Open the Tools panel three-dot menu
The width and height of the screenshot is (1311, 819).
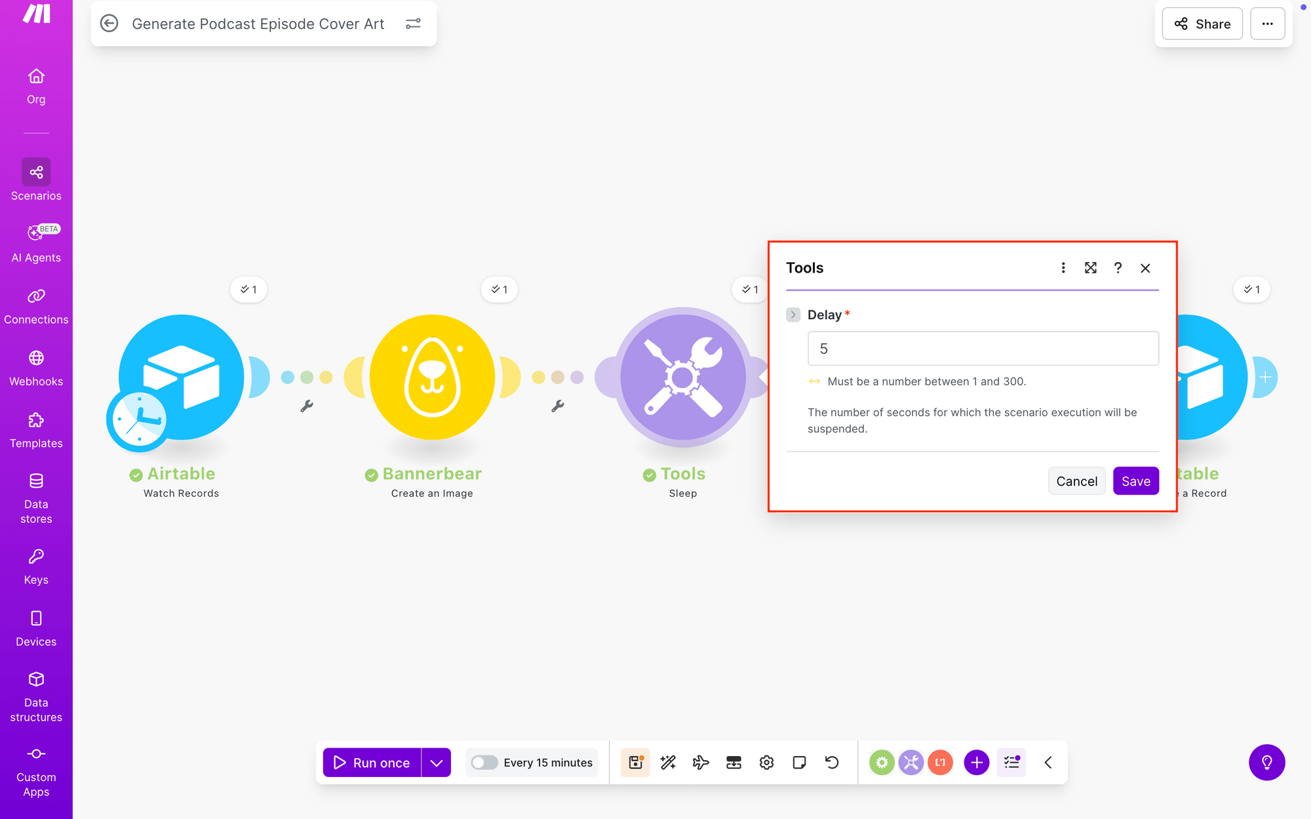tap(1063, 268)
